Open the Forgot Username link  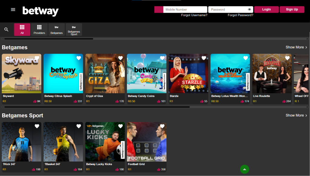pos(194,15)
